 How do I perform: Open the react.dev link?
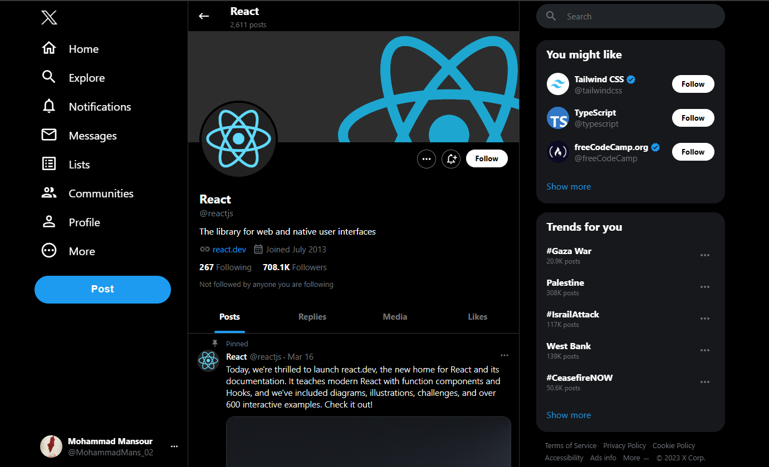tap(229, 249)
